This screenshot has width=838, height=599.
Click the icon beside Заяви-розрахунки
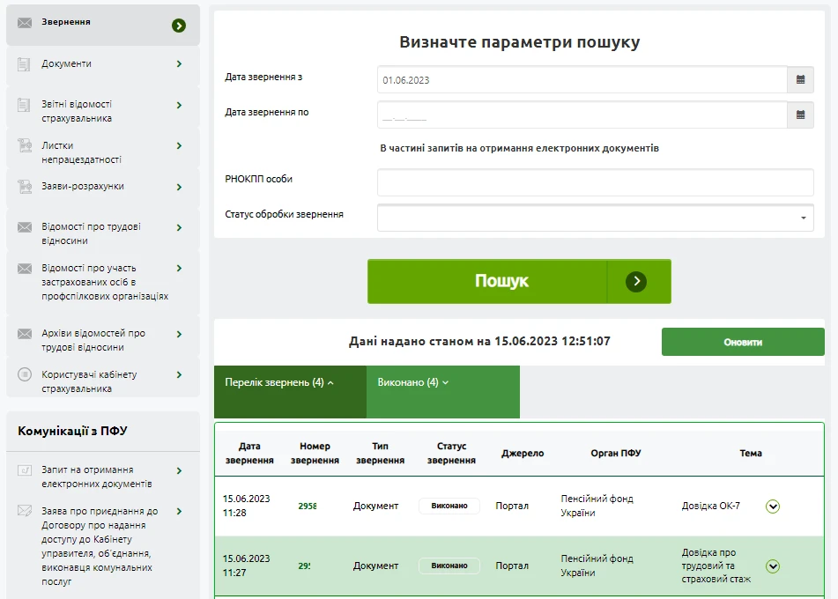(25, 187)
